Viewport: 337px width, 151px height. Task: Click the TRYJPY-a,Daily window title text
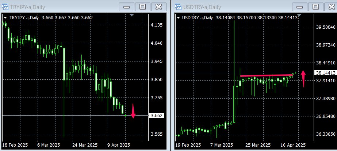[x=27, y=7]
